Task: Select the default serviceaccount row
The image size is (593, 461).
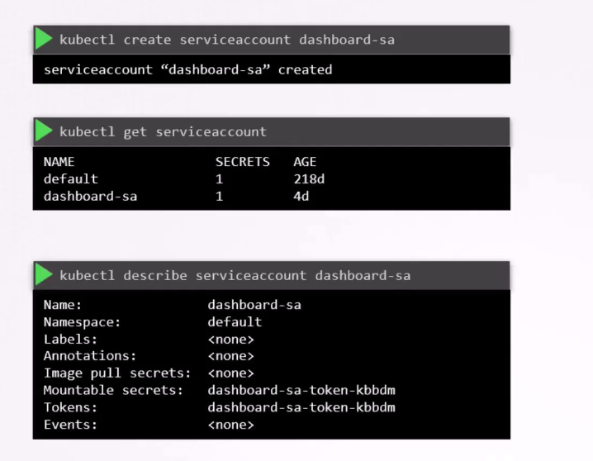Action: tap(184, 179)
